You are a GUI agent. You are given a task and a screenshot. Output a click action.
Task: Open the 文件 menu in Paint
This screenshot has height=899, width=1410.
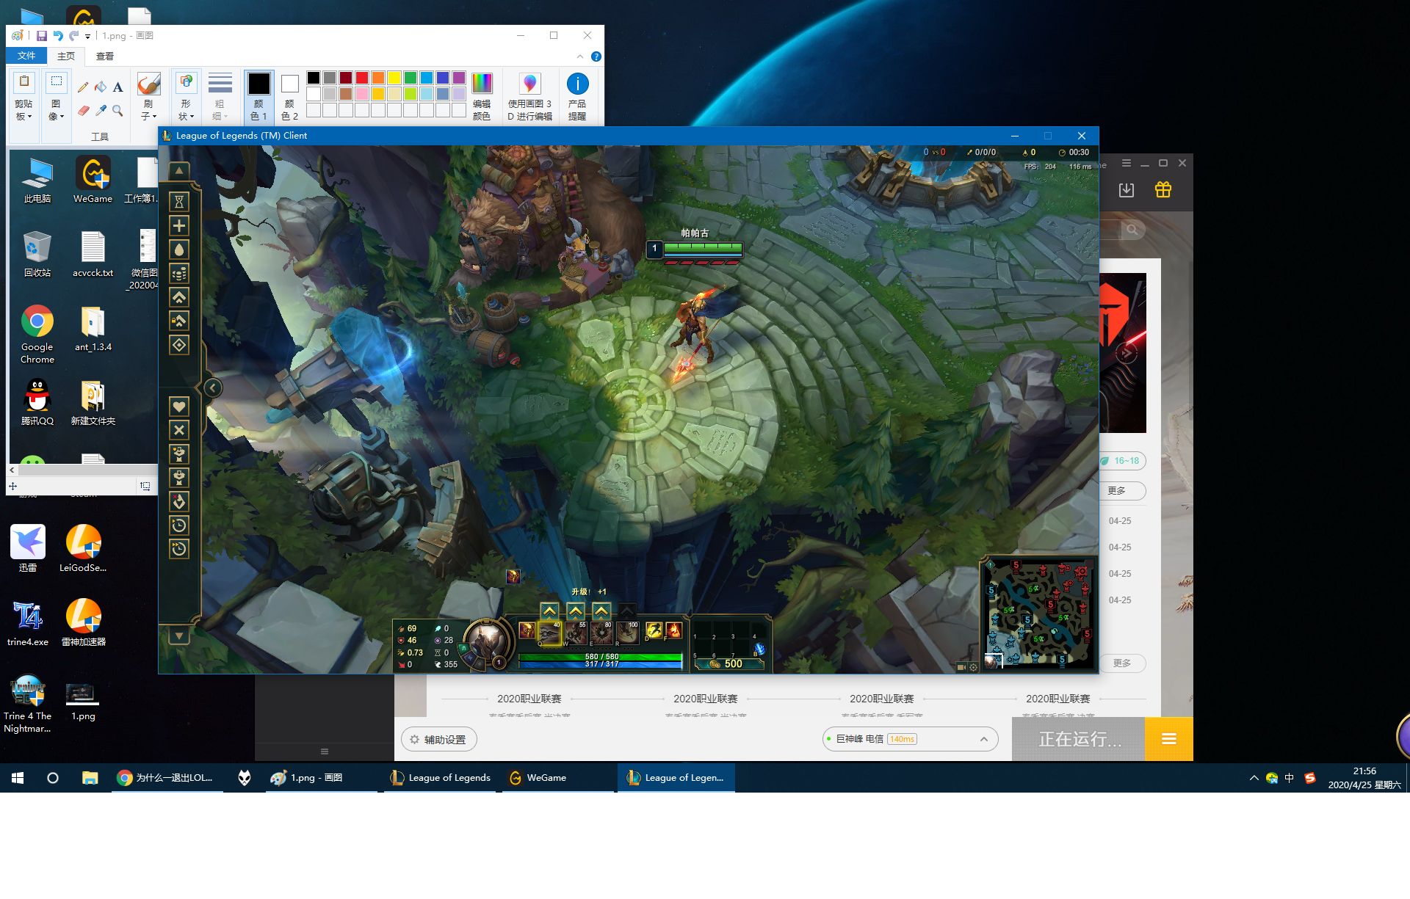click(26, 56)
